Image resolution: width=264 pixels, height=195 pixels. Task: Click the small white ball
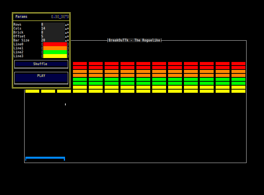65,105
